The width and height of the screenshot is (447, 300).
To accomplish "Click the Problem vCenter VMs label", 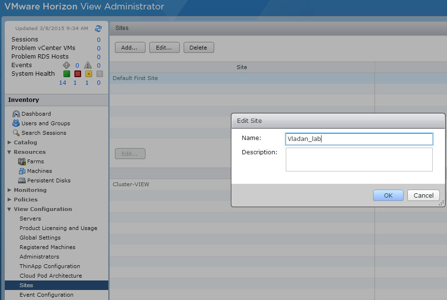I will click(43, 48).
